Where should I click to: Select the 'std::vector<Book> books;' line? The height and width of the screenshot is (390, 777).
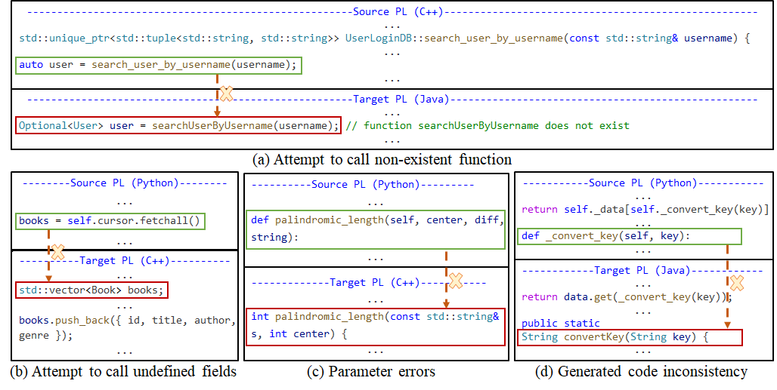[x=91, y=290]
